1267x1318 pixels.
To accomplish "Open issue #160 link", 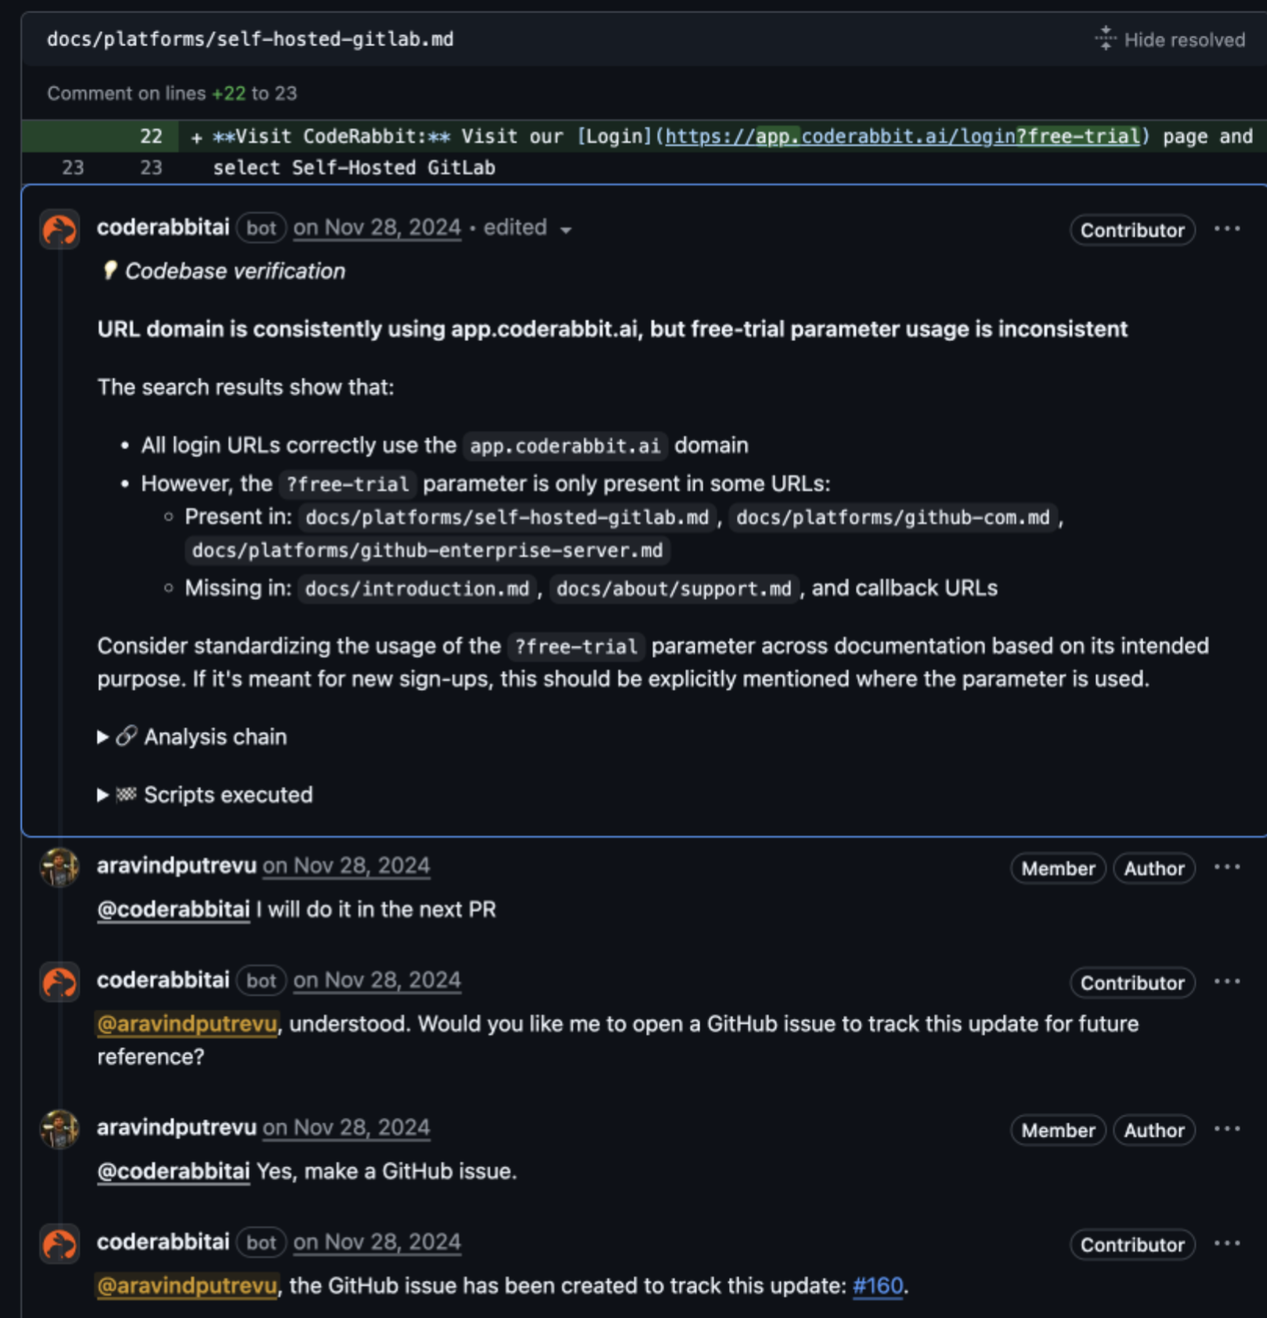I will (878, 1286).
